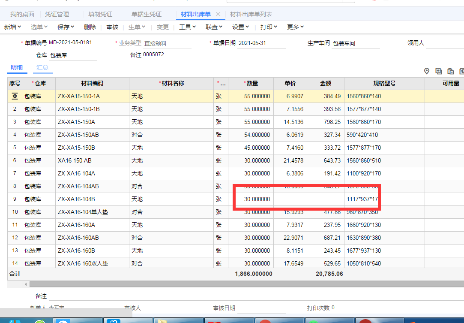Click the paste-row clipboard icon
464x323 pixels.
(x=450, y=71)
